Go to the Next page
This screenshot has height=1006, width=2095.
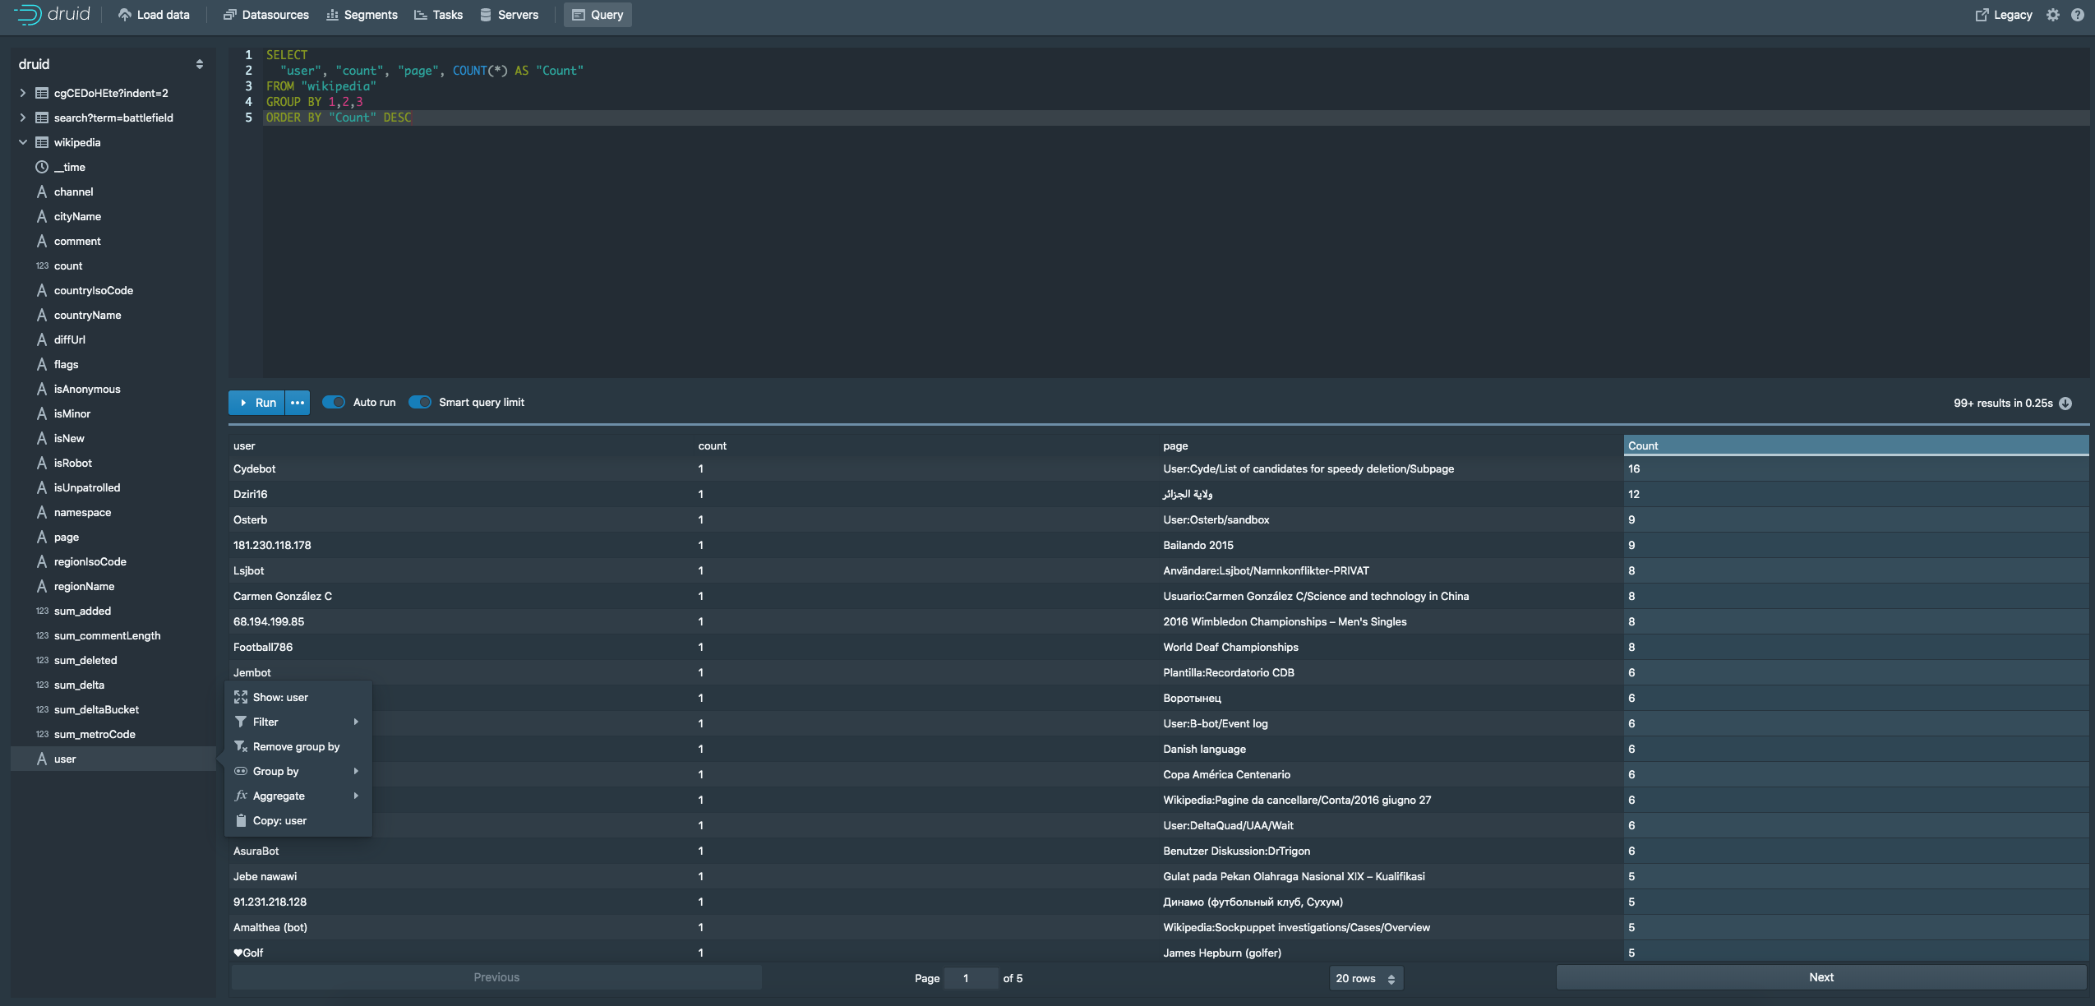coord(1821,977)
